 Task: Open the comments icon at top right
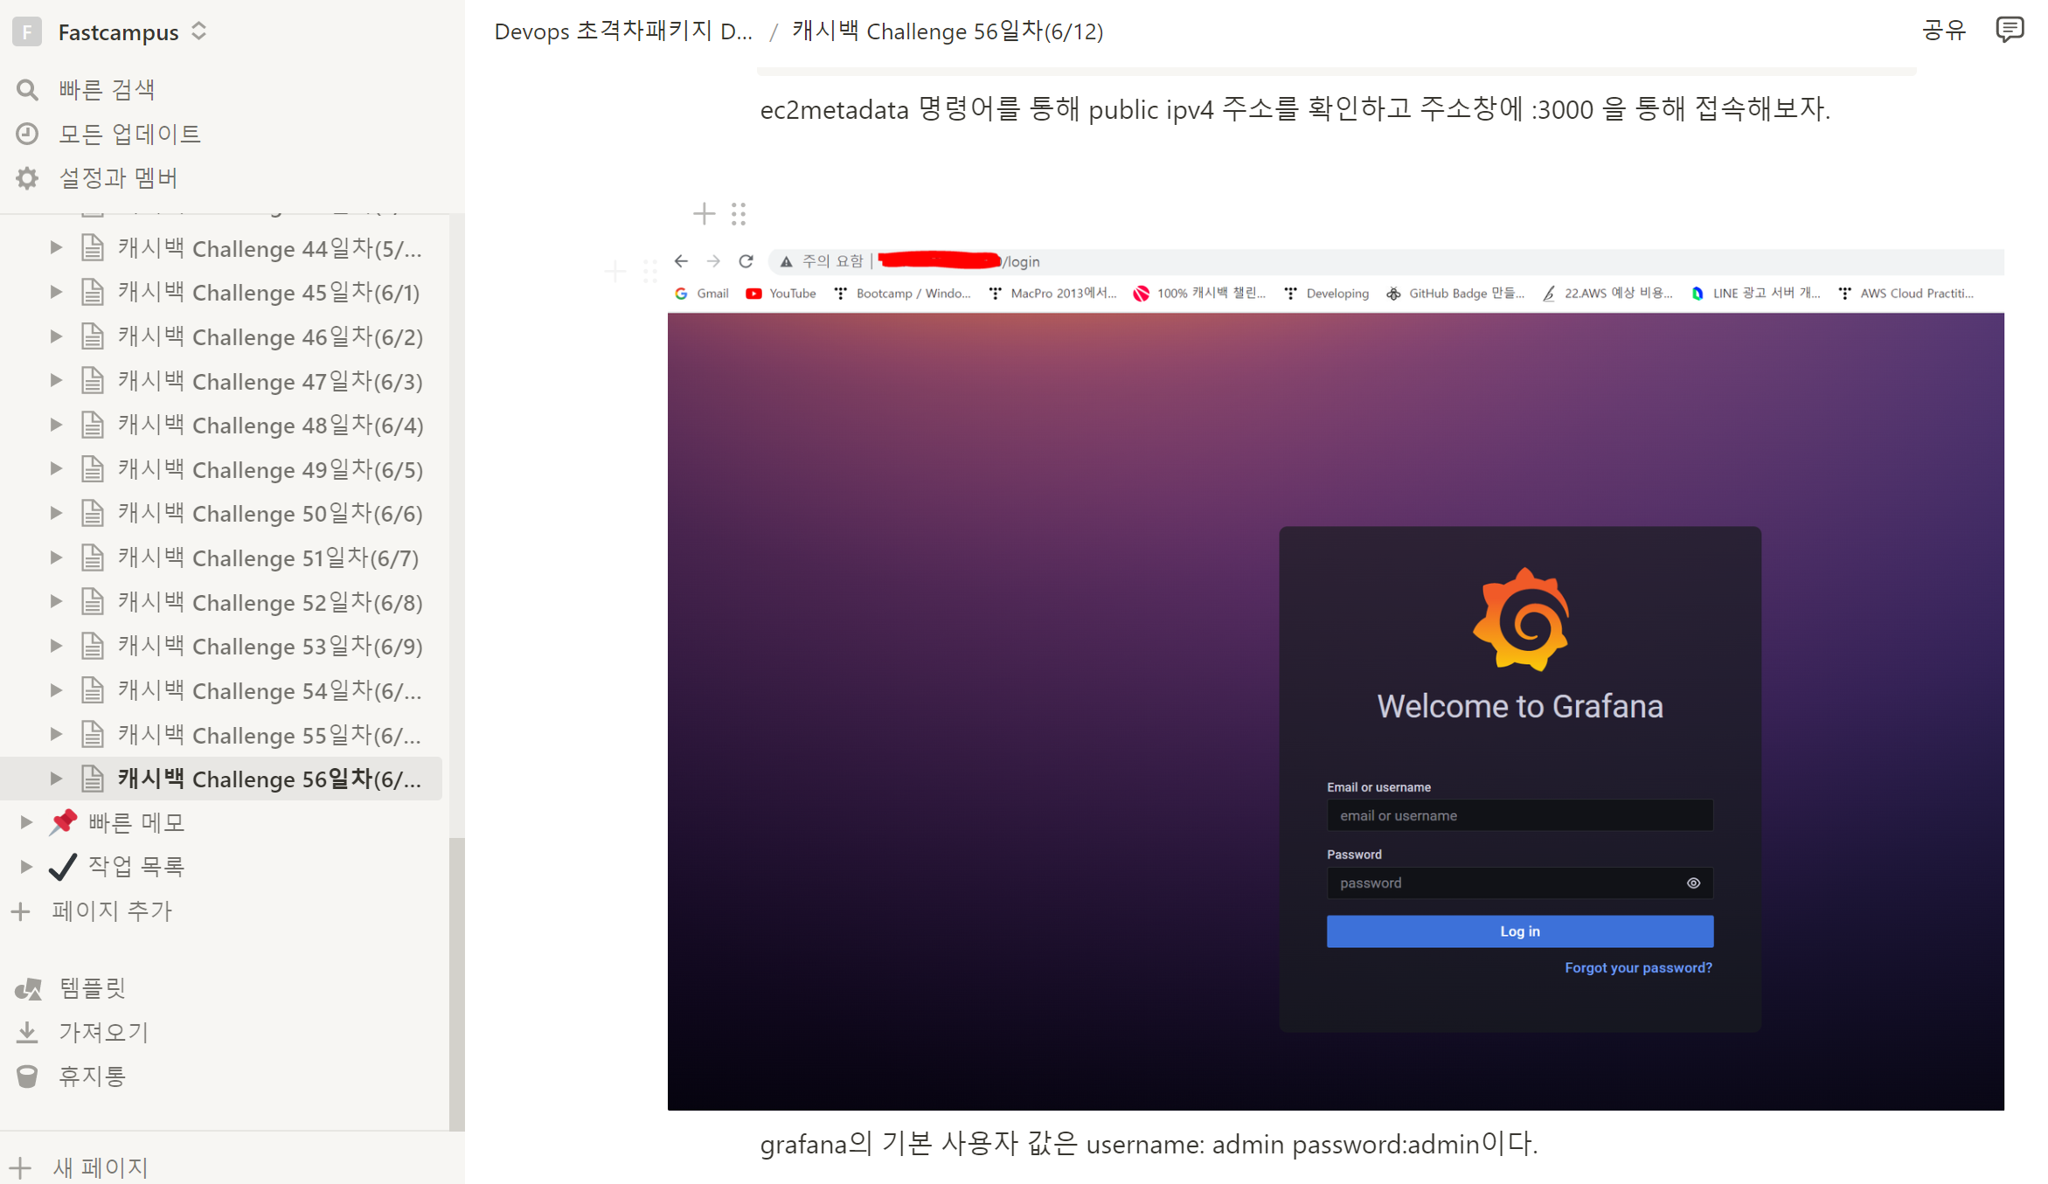2009,31
